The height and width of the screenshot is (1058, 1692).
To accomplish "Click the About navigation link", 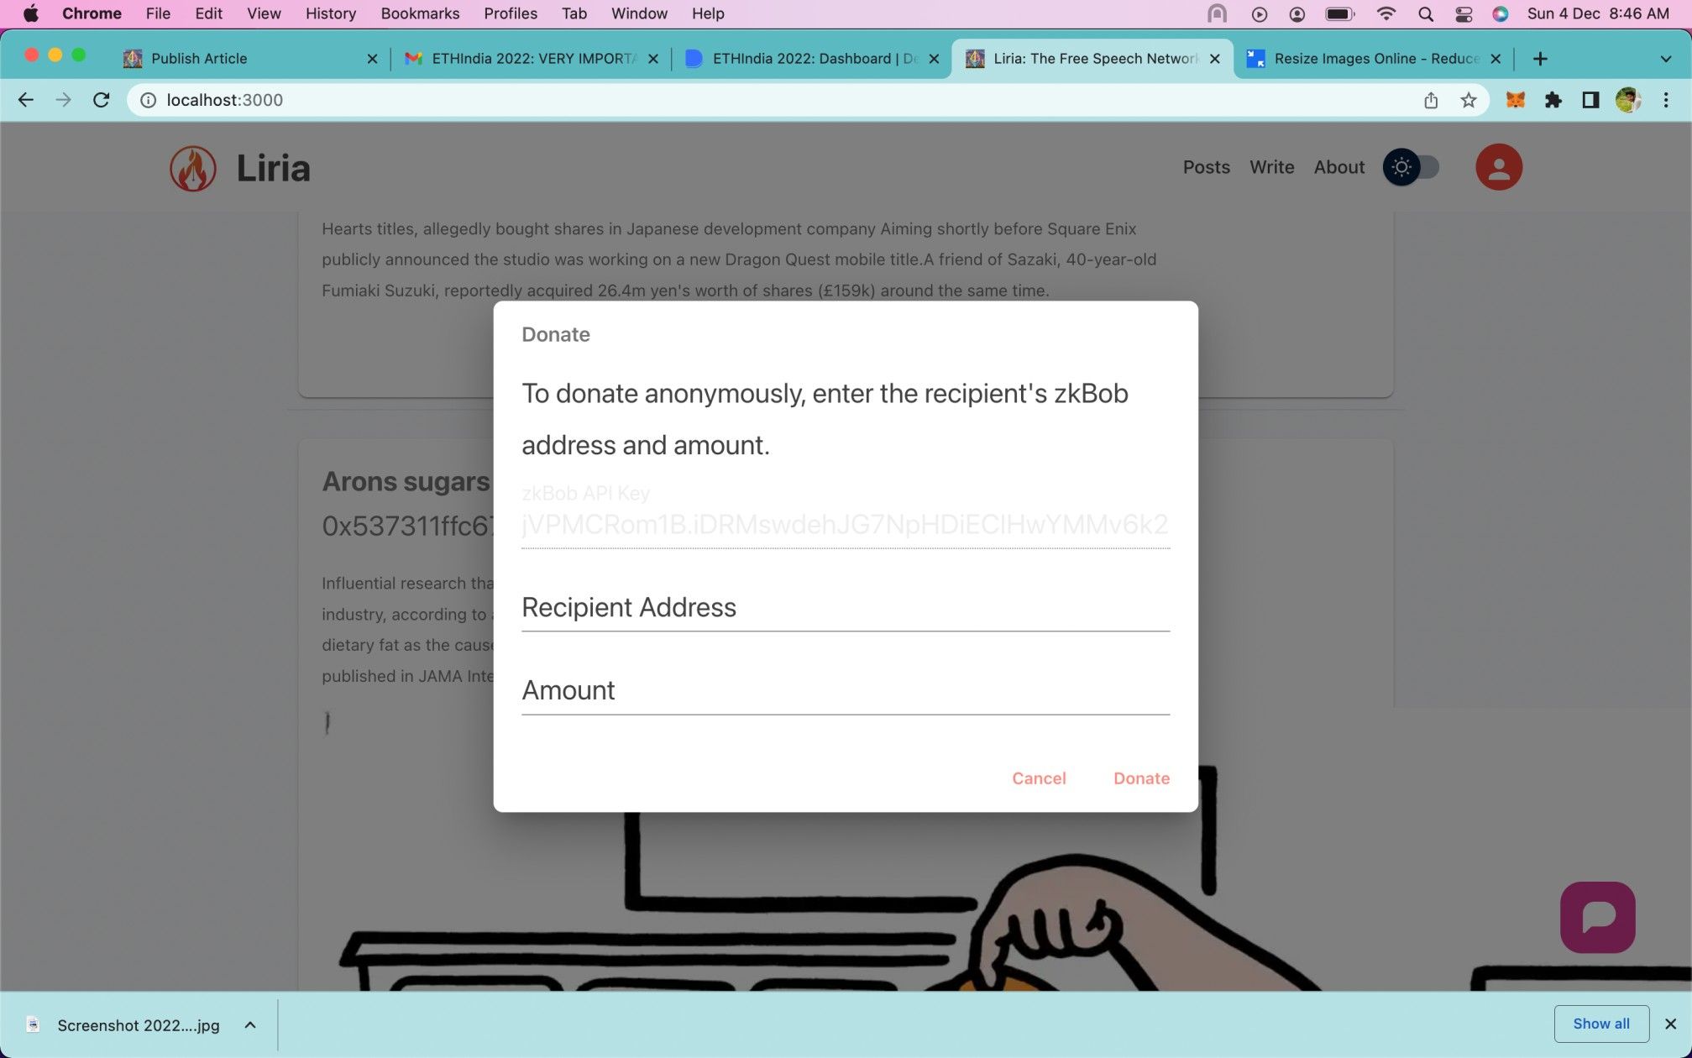I will click(x=1339, y=165).
